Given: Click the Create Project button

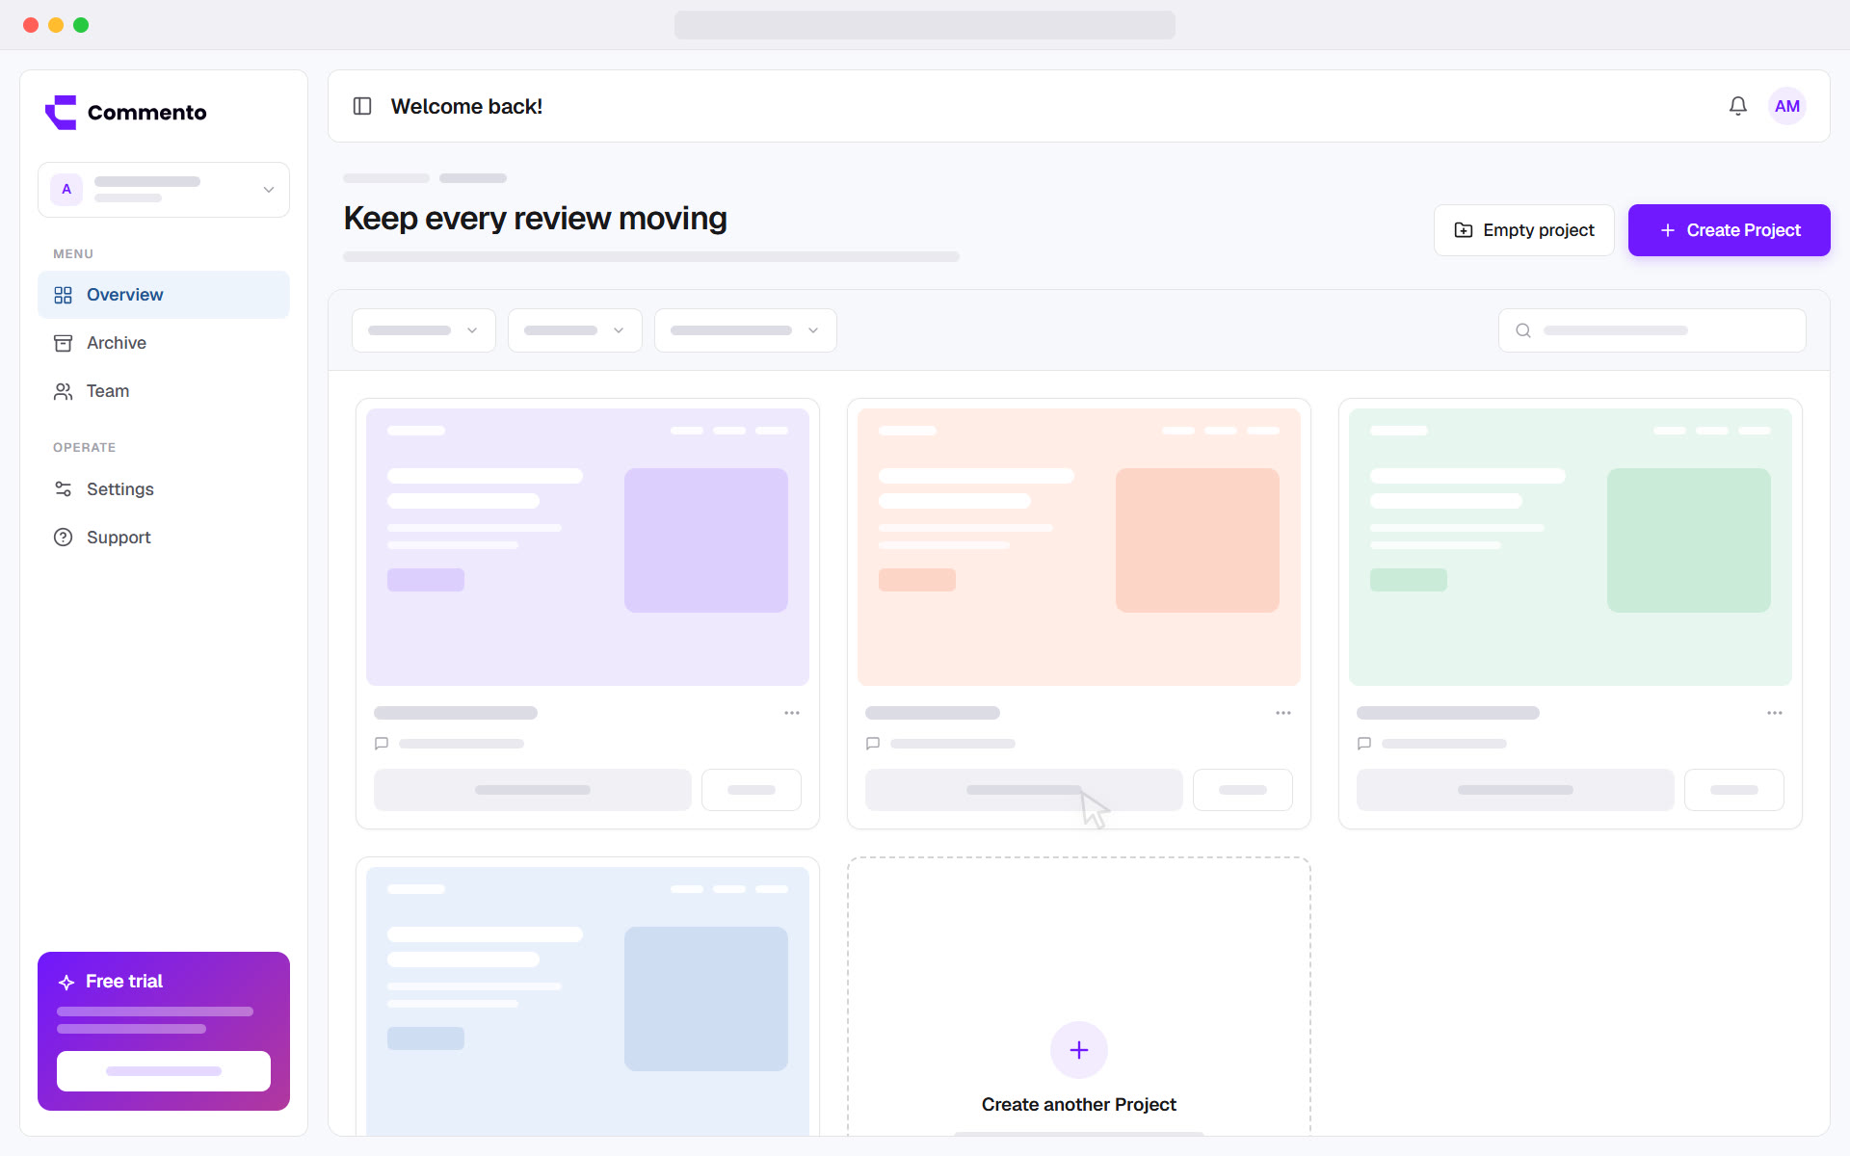Looking at the screenshot, I should coord(1730,230).
